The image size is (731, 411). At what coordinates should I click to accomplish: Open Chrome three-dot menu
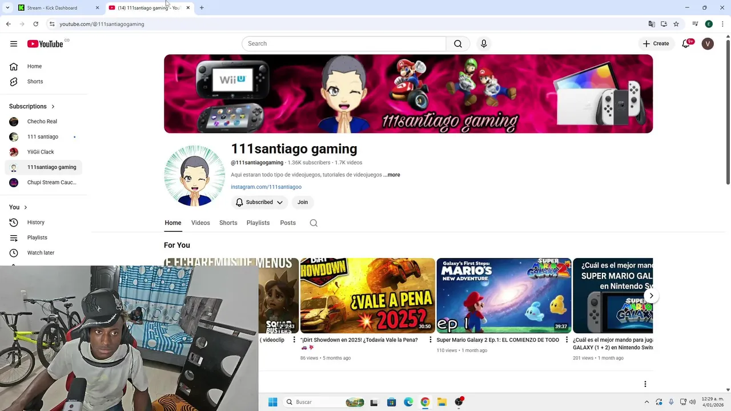[722, 24]
